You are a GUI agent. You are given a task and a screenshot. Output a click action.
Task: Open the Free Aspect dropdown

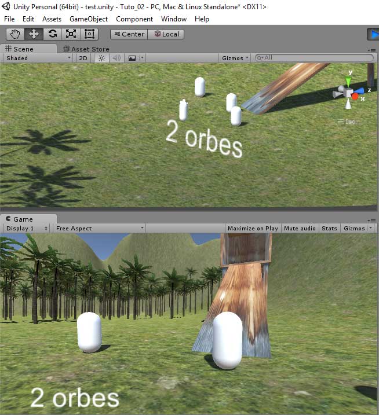[99, 228]
